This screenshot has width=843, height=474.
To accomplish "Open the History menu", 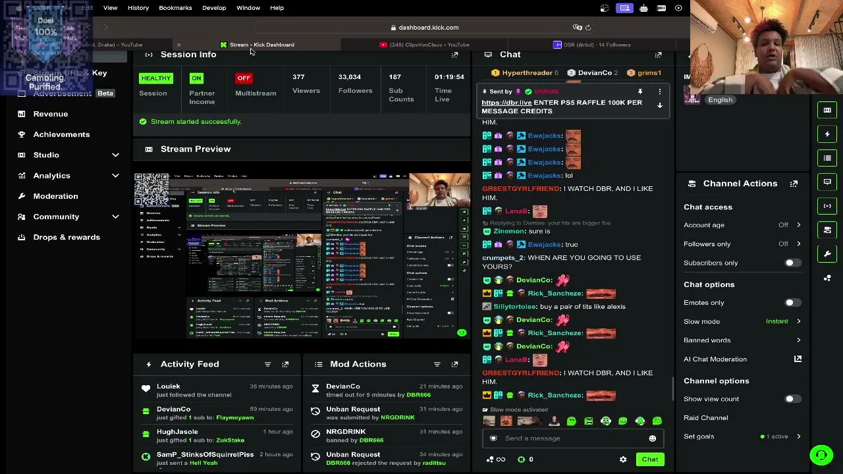I will (x=138, y=8).
